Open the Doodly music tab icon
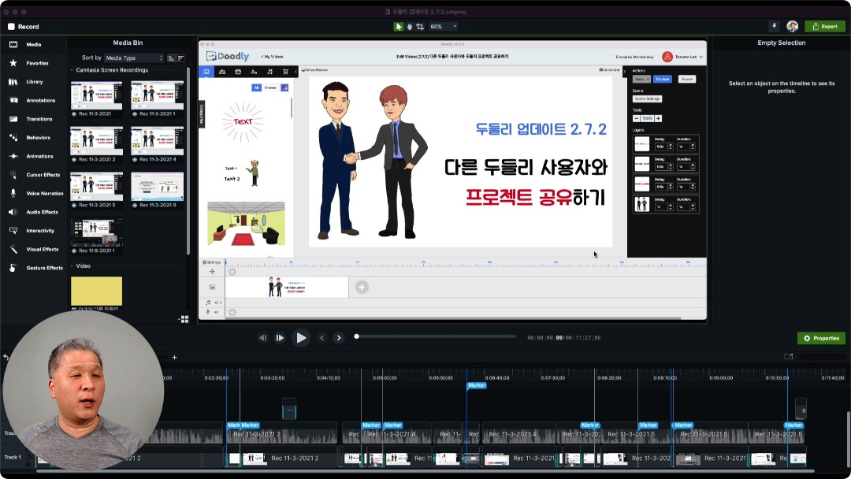The image size is (851, 479). (269, 72)
